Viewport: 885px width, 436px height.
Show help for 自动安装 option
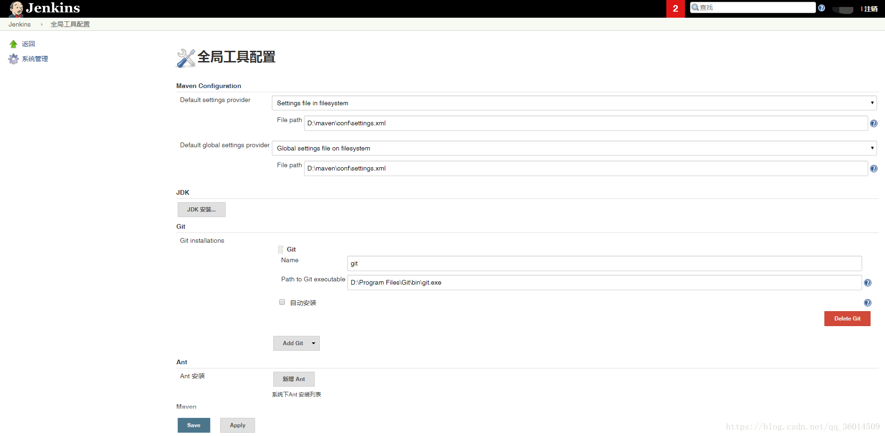pyautogui.click(x=868, y=303)
